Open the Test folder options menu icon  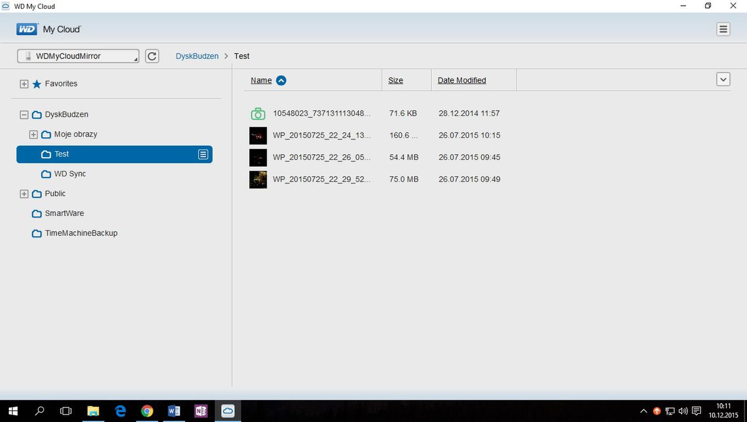point(203,154)
